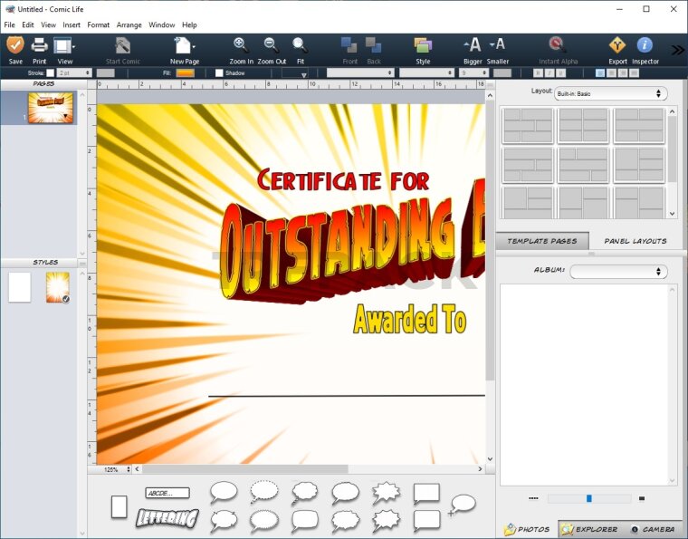Open the Arrange menu

click(x=129, y=24)
